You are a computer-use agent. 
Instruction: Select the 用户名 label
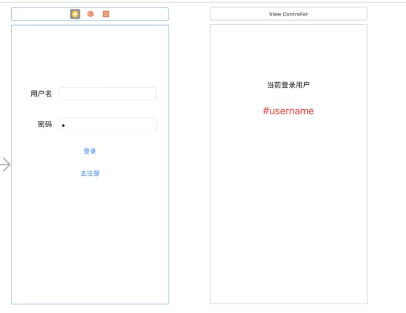[41, 94]
